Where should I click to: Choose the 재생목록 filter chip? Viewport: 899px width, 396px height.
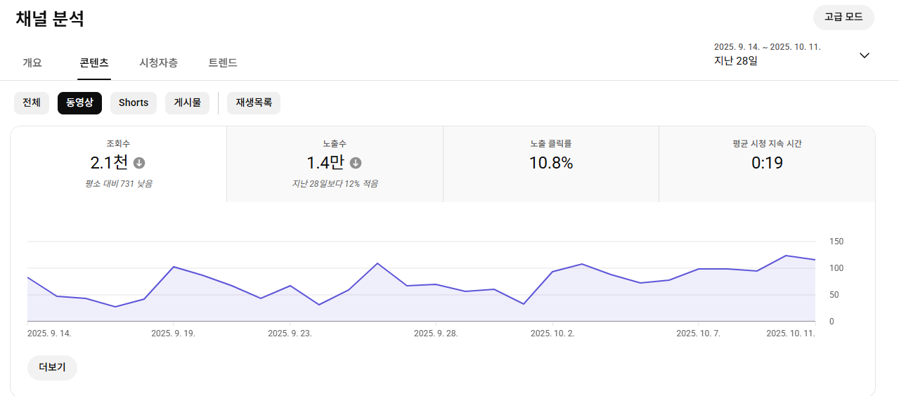point(254,103)
